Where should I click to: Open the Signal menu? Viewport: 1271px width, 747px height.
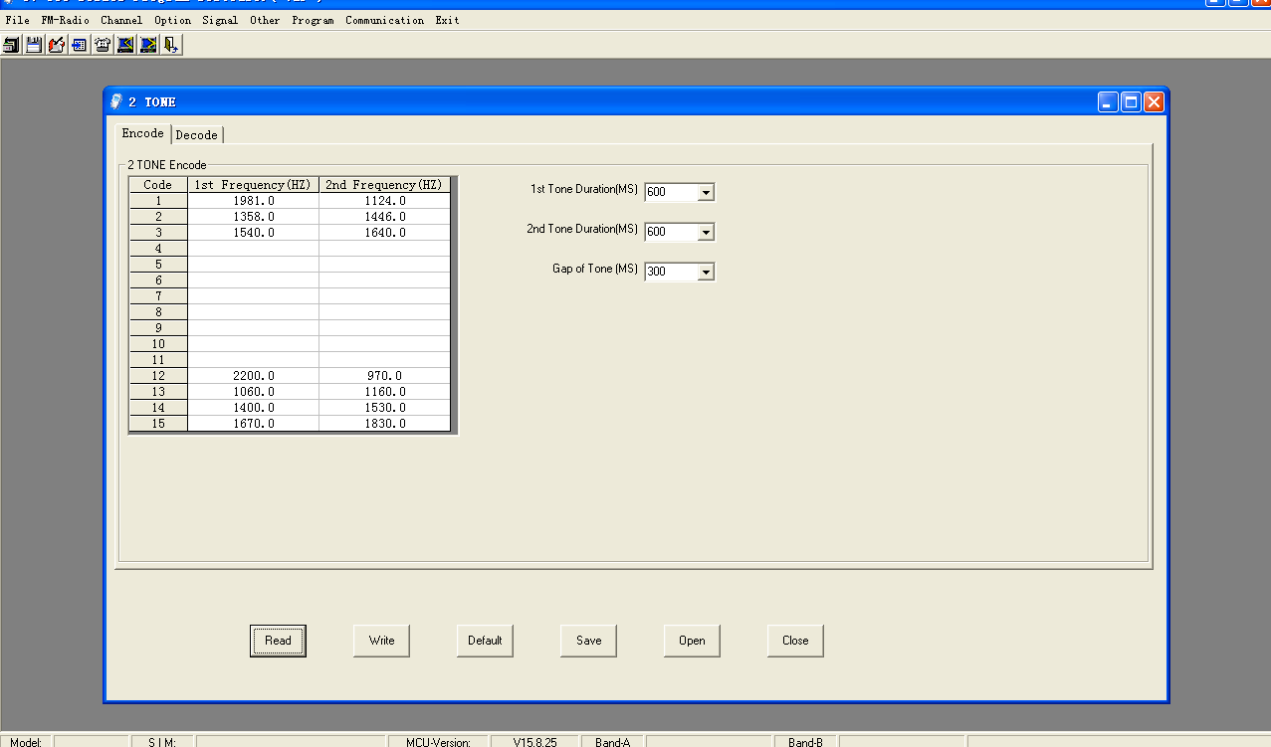[x=220, y=20]
